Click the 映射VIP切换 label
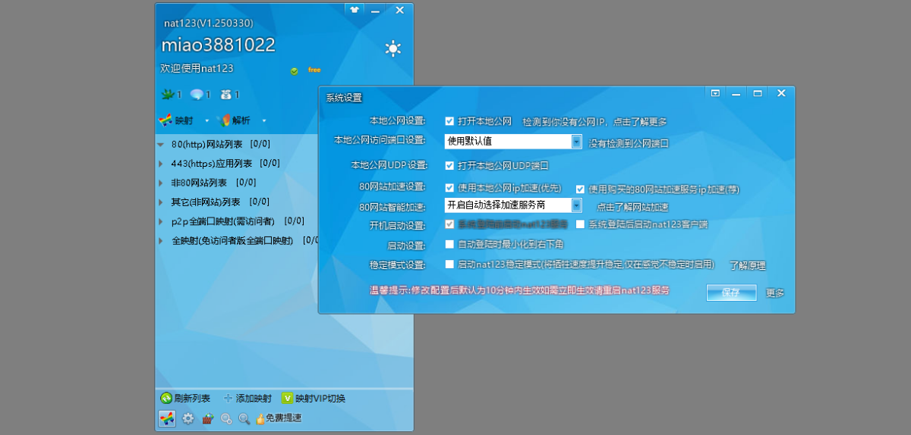The width and height of the screenshot is (911, 435). click(320, 399)
